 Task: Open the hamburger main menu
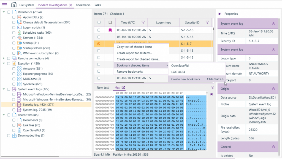pyautogui.click(x=5, y=5)
